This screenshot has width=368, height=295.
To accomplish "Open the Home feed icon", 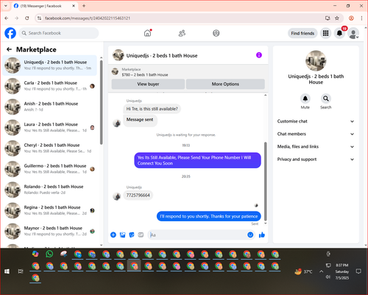I will tap(147, 33).
